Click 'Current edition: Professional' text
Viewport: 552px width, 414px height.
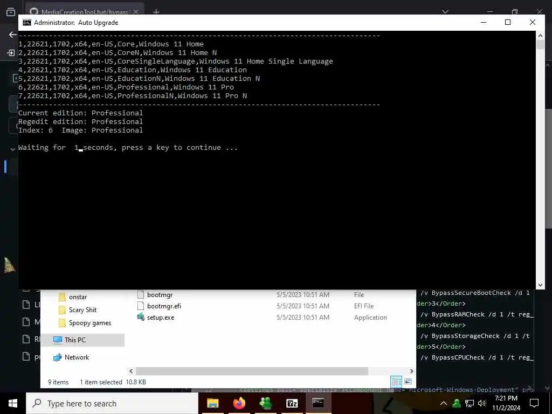(x=81, y=113)
